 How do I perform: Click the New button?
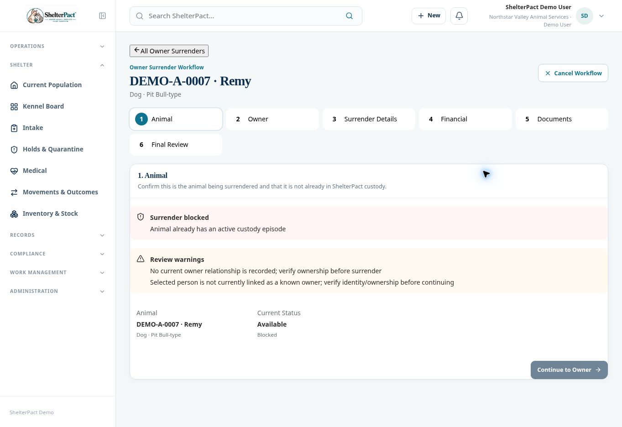pos(429,16)
